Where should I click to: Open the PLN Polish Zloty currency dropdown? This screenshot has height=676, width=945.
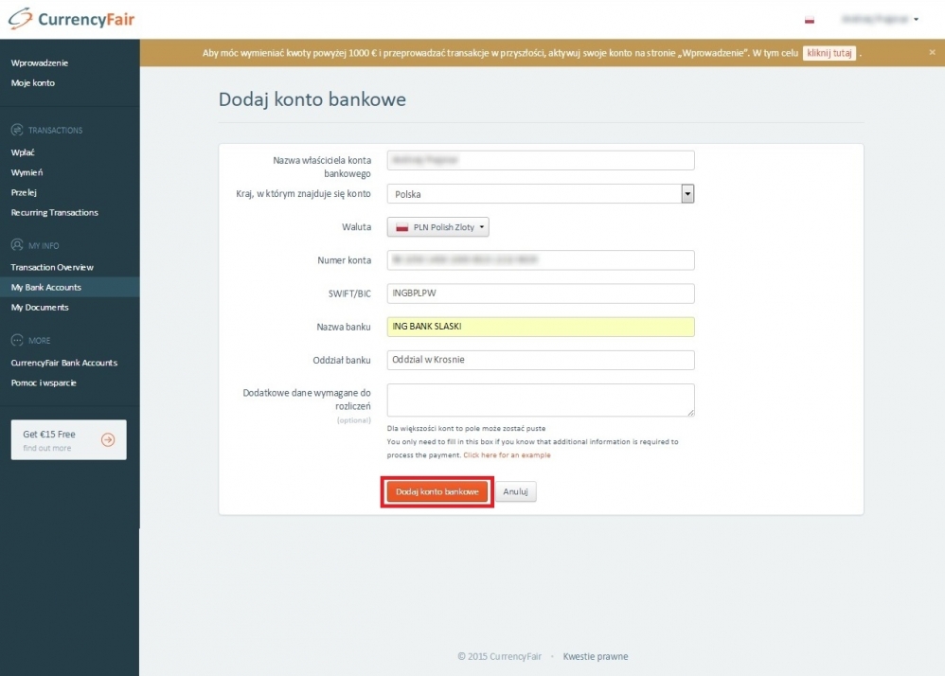(x=438, y=227)
